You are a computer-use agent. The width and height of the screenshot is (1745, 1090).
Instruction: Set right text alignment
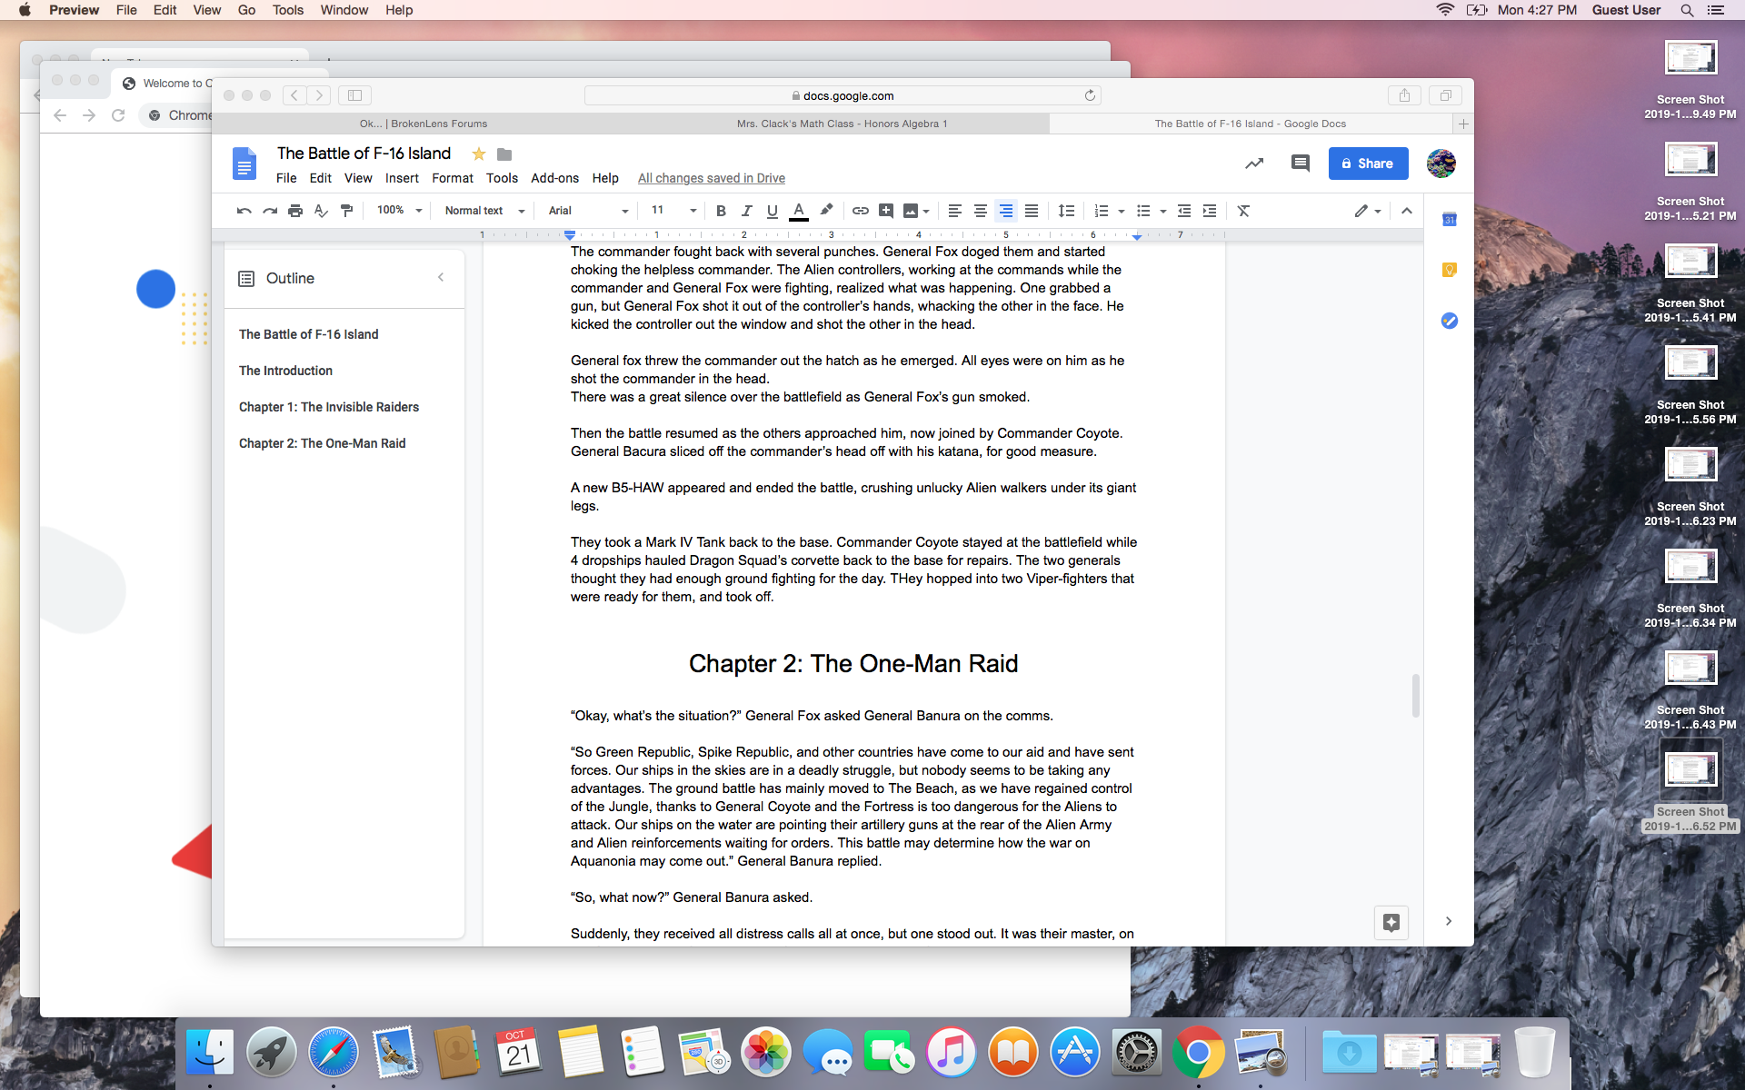[x=1006, y=211]
